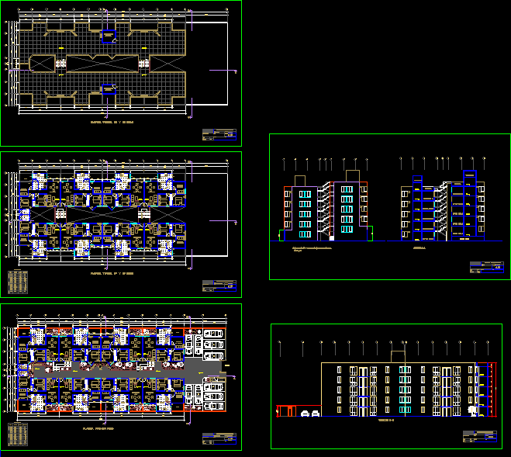This screenshot has width=511, height=457.
Task: Click the roof plan drawing title text
Action: click(112, 122)
